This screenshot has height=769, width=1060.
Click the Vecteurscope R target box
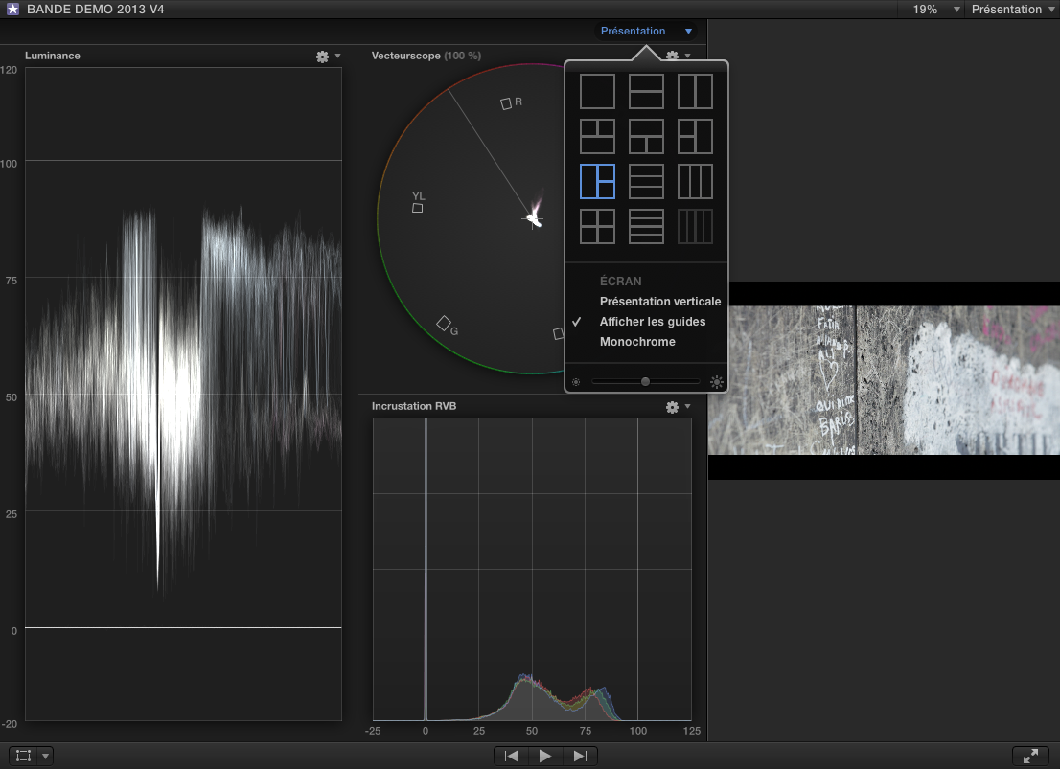[506, 104]
